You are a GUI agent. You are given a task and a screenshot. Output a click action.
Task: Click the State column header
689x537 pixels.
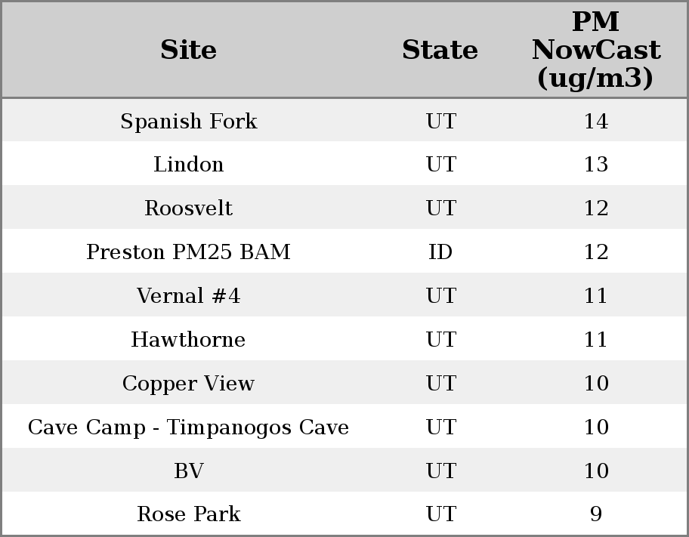pyautogui.click(x=440, y=50)
